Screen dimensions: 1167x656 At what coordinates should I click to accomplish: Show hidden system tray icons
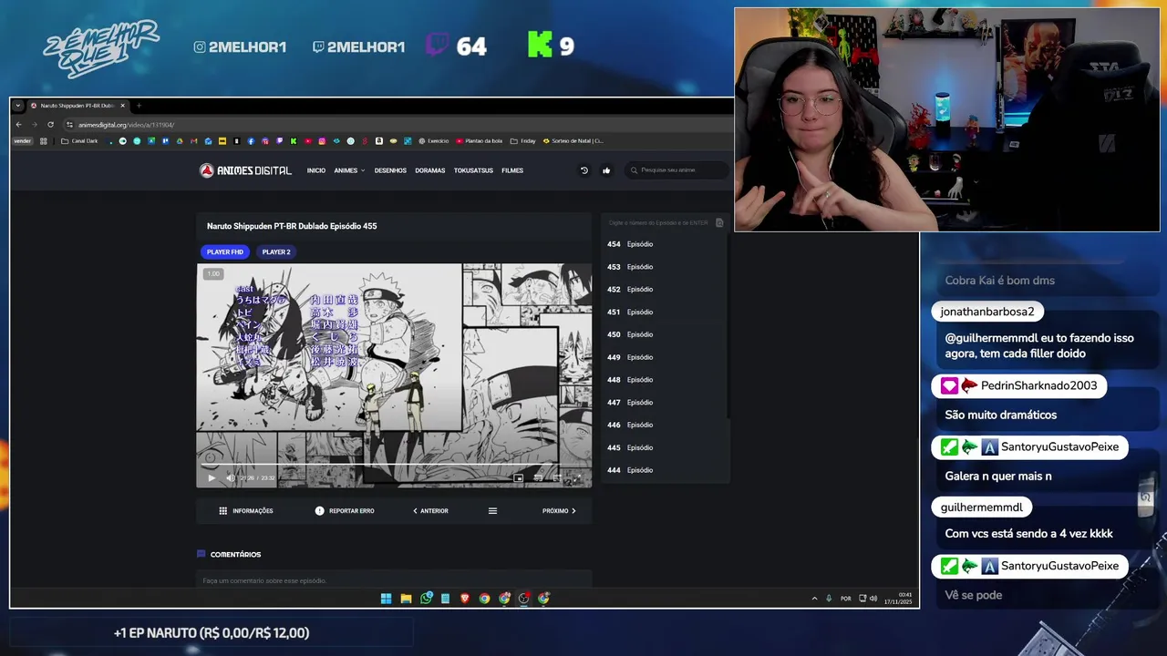point(814,599)
